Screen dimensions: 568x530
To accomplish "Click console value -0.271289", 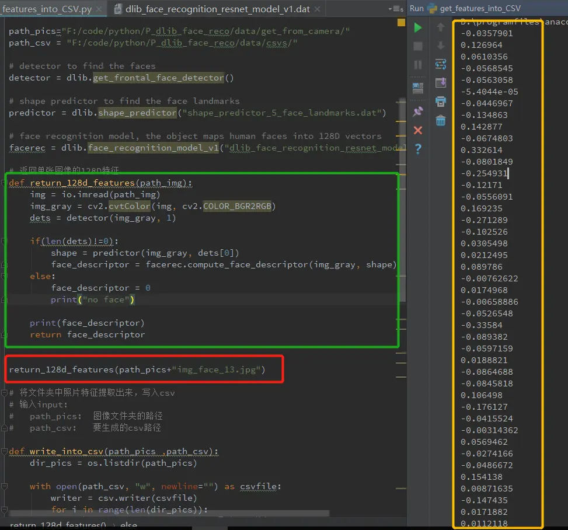I will (x=484, y=220).
